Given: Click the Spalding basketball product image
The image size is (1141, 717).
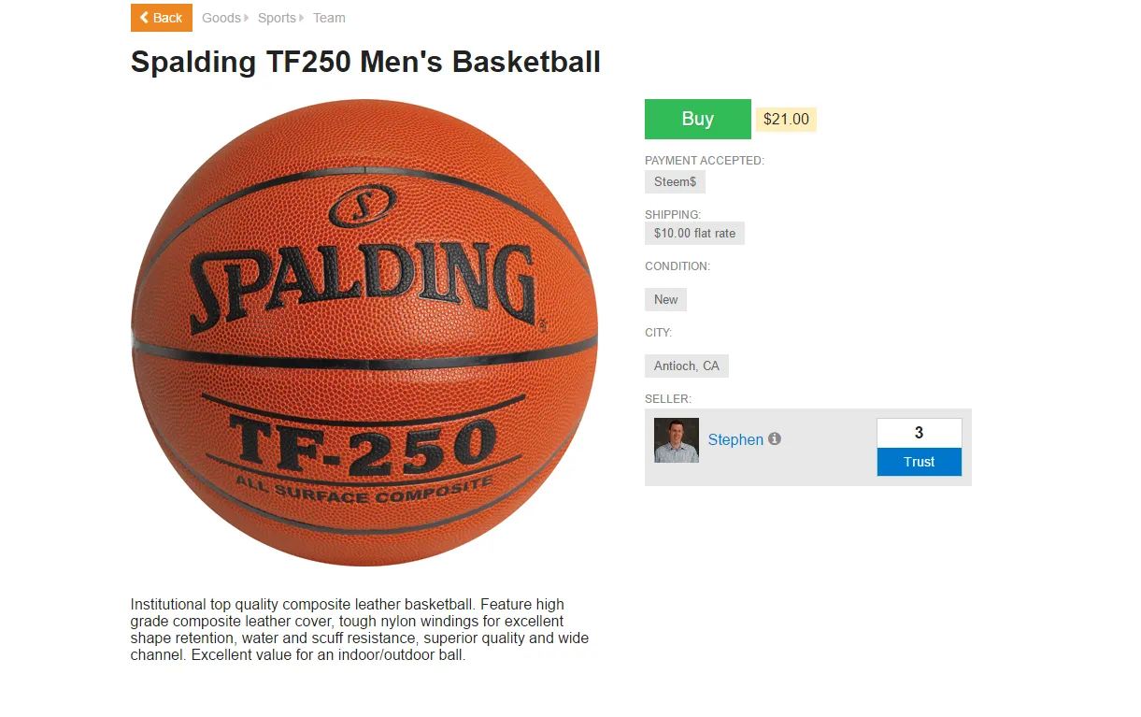Looking at the screenshot, I should pos(364,333).
